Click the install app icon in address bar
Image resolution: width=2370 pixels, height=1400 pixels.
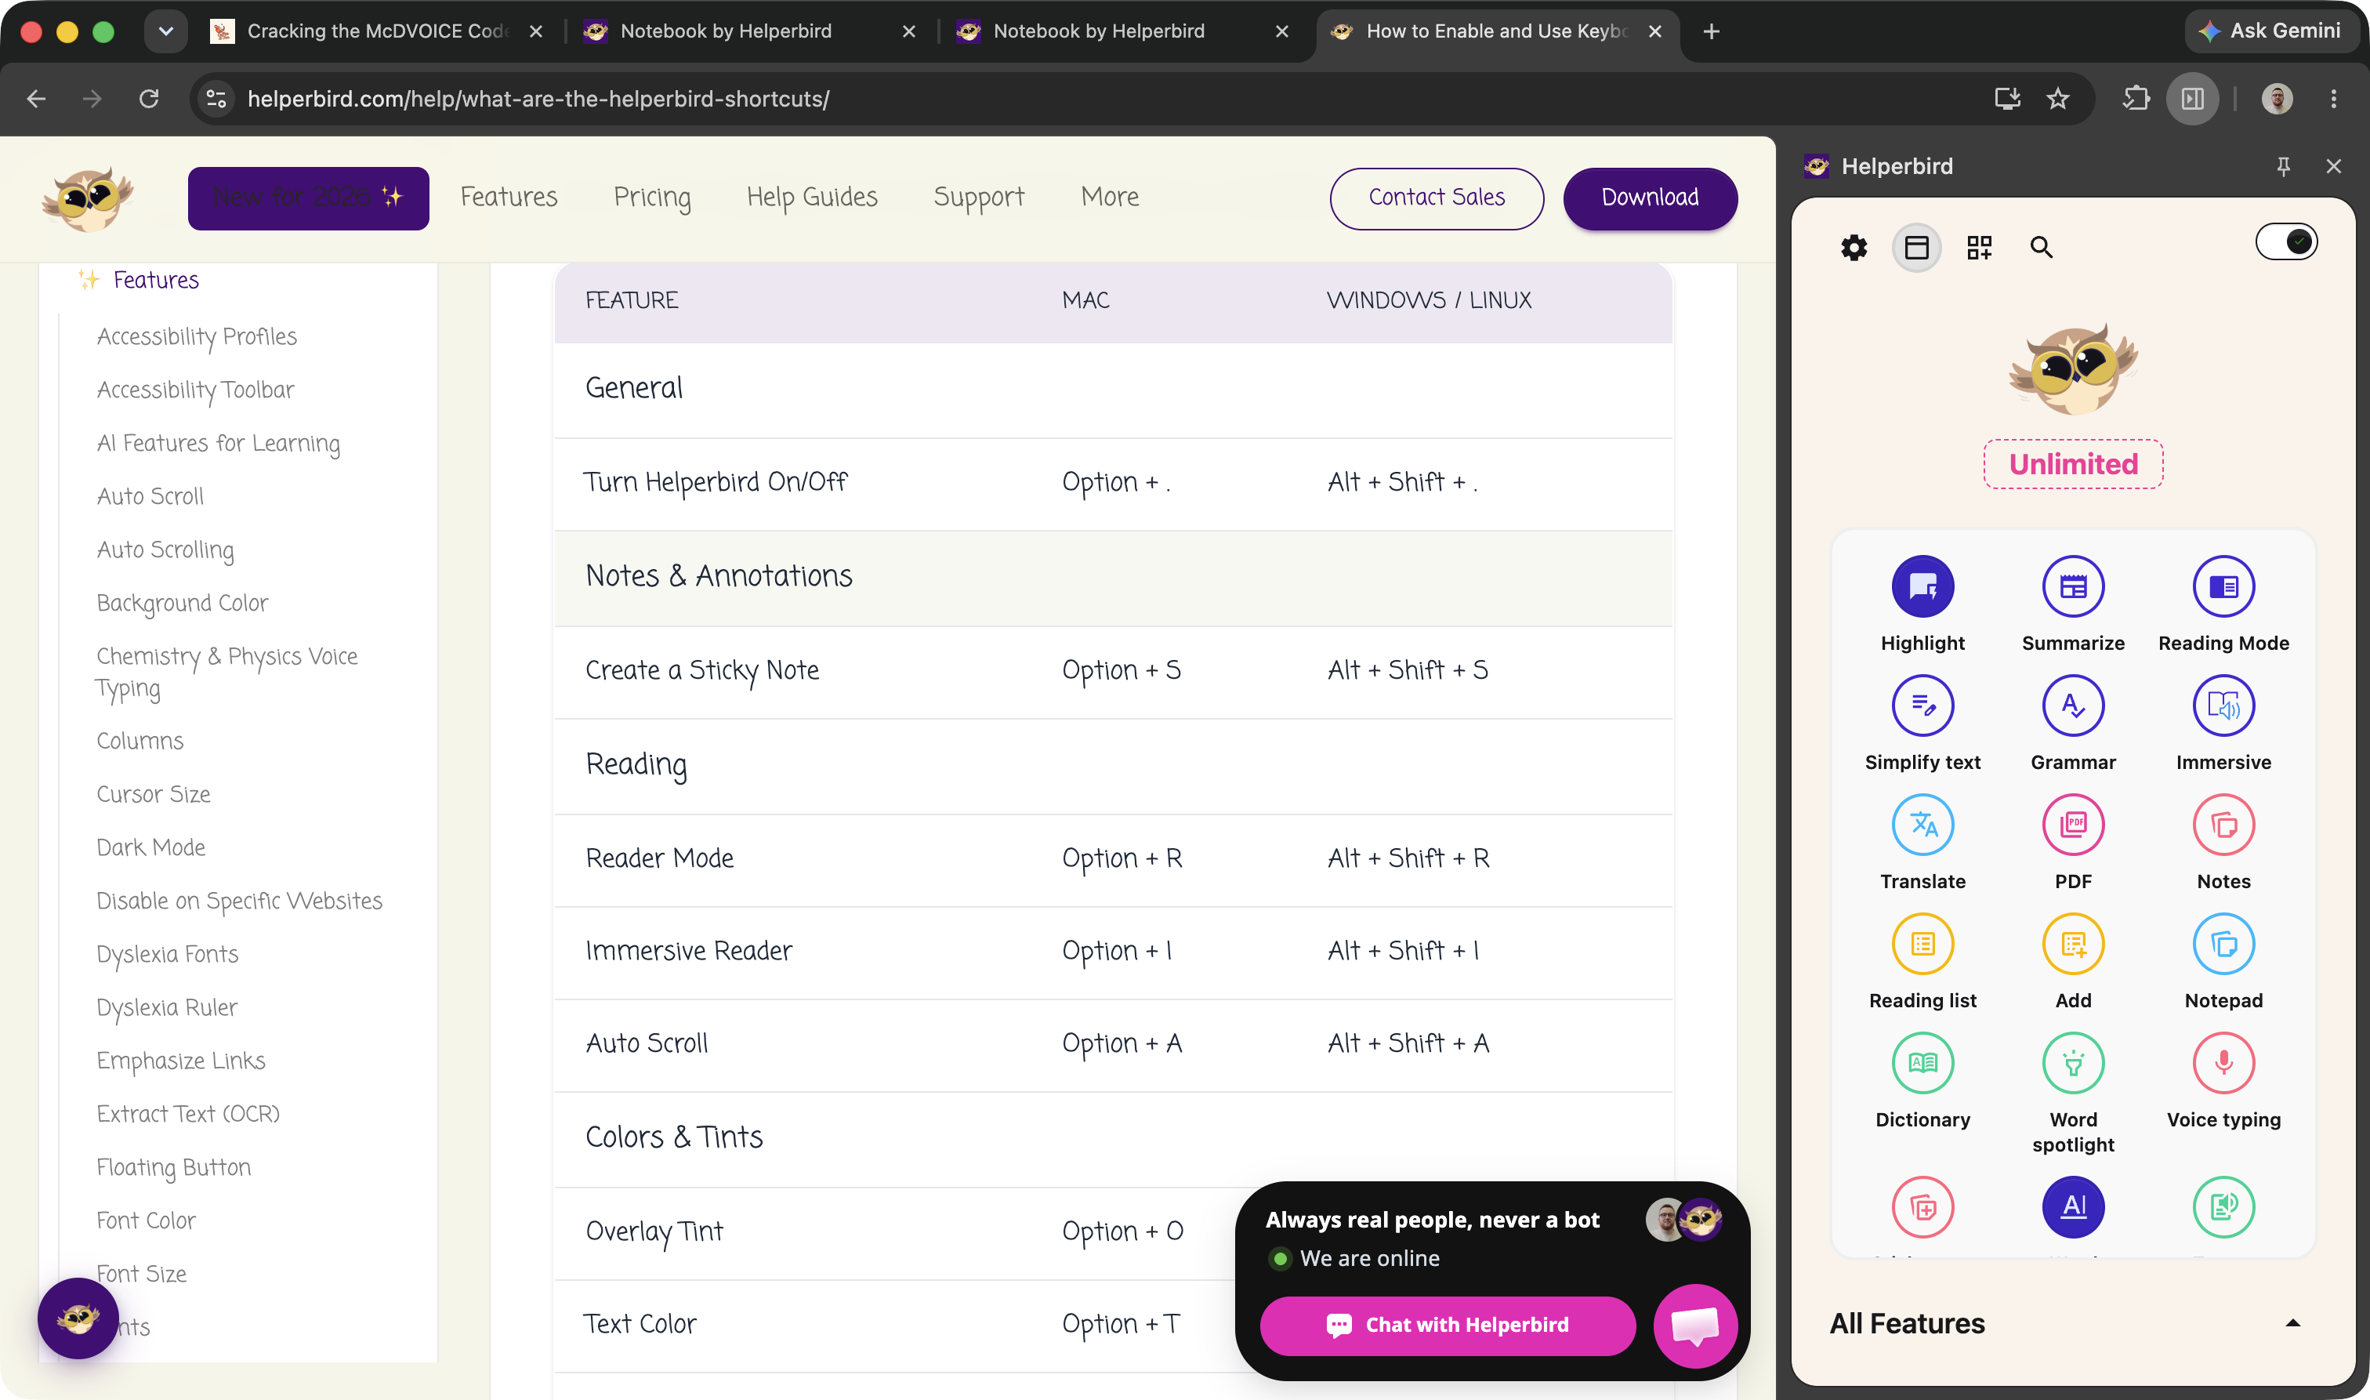pyautogui.click(x=2007, y=98)
